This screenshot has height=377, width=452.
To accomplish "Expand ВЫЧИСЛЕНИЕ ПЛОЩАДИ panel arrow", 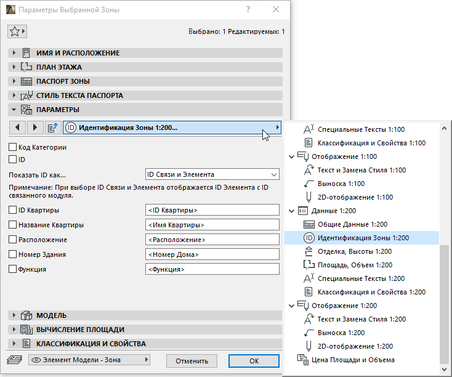I will coord(14,330).
